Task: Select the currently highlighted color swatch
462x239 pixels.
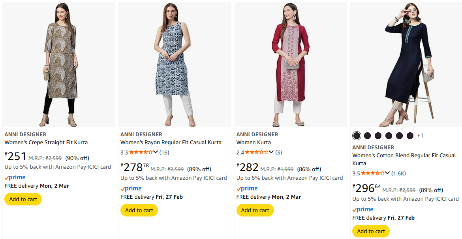Action: [357, 135]
